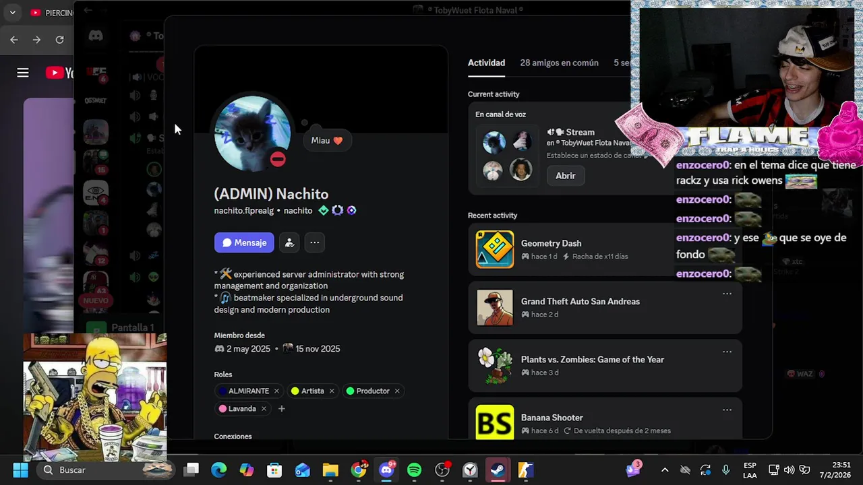The height and width of the screenshot is (485, 863).
Task: Click the microphone icon in system tray
Action: (725, 470)
